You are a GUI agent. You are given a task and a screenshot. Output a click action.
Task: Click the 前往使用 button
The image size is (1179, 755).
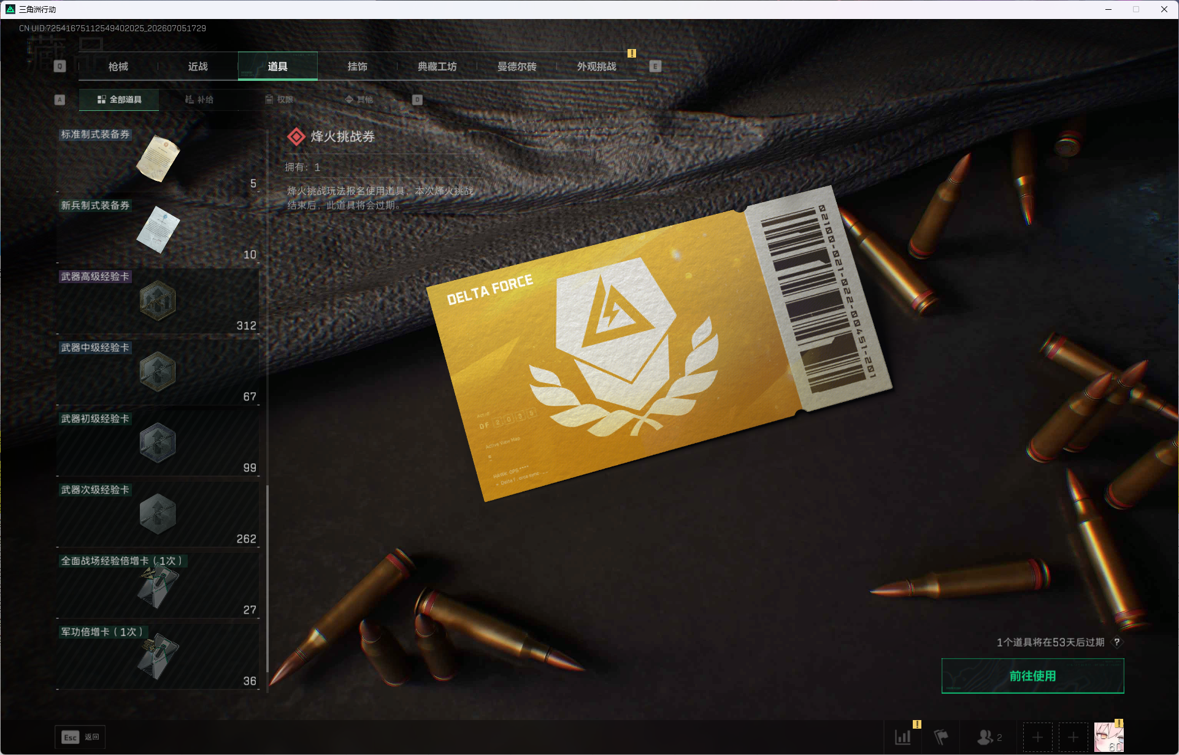(1032, 676)
